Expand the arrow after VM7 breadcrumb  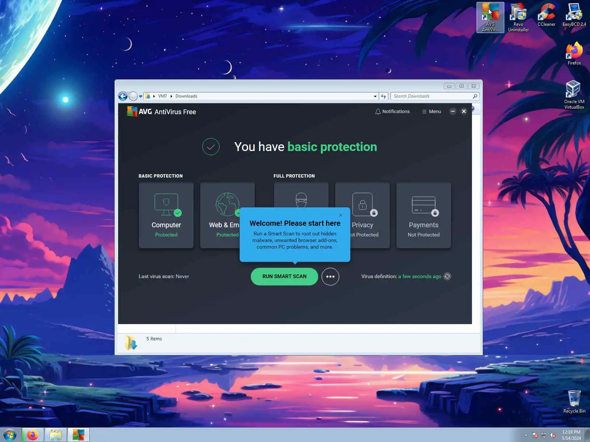(x=171, y=96)
